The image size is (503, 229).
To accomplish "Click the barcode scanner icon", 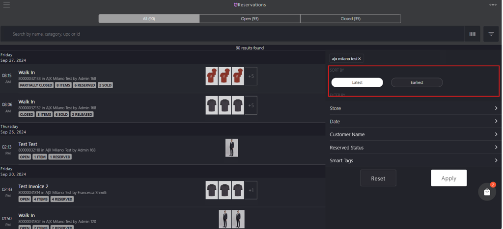I will pyautogui.click(x=472, y=34).
